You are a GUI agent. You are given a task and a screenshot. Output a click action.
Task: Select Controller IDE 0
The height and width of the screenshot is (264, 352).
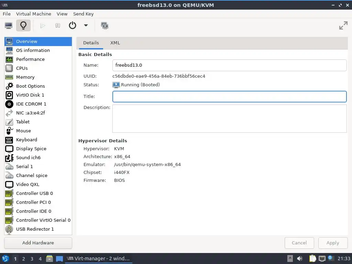click(38, 211)
